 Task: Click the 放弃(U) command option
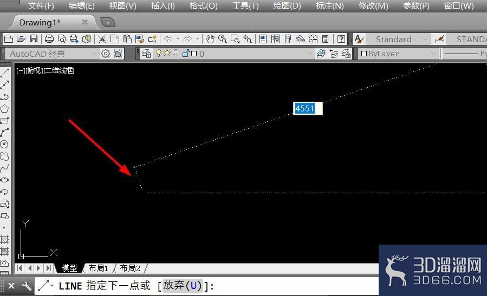point(183,285)
